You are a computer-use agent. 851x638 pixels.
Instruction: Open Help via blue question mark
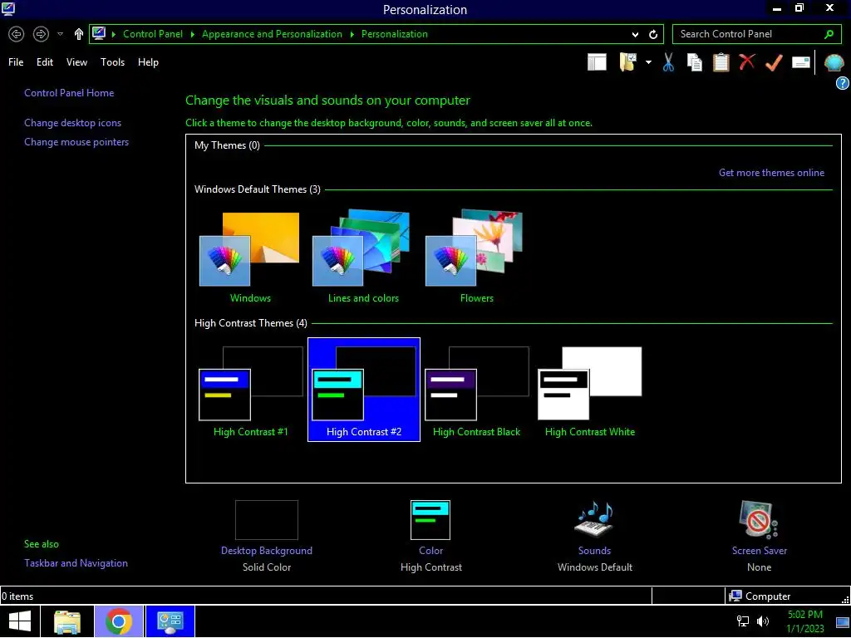click(843, 83)
